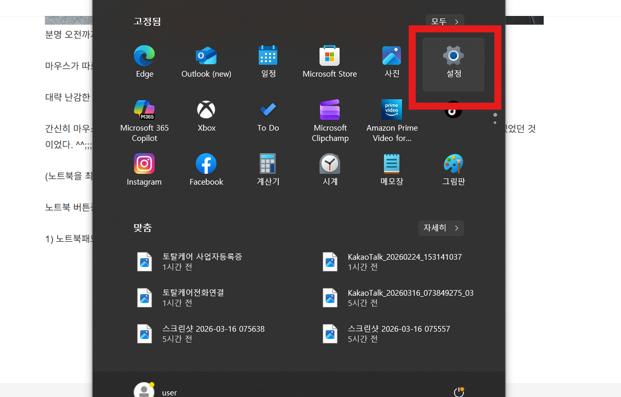Launch Microsoft 365 Copilot
The height and width of the screenshot is (397, 621).
click(144, 121)
